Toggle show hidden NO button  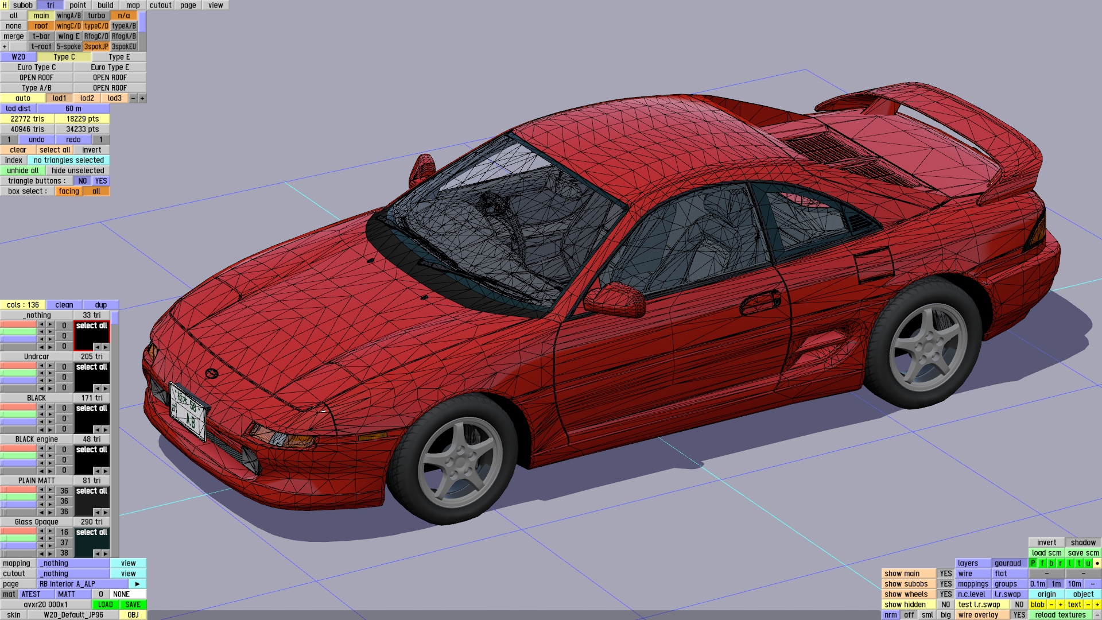pos(945,604)
